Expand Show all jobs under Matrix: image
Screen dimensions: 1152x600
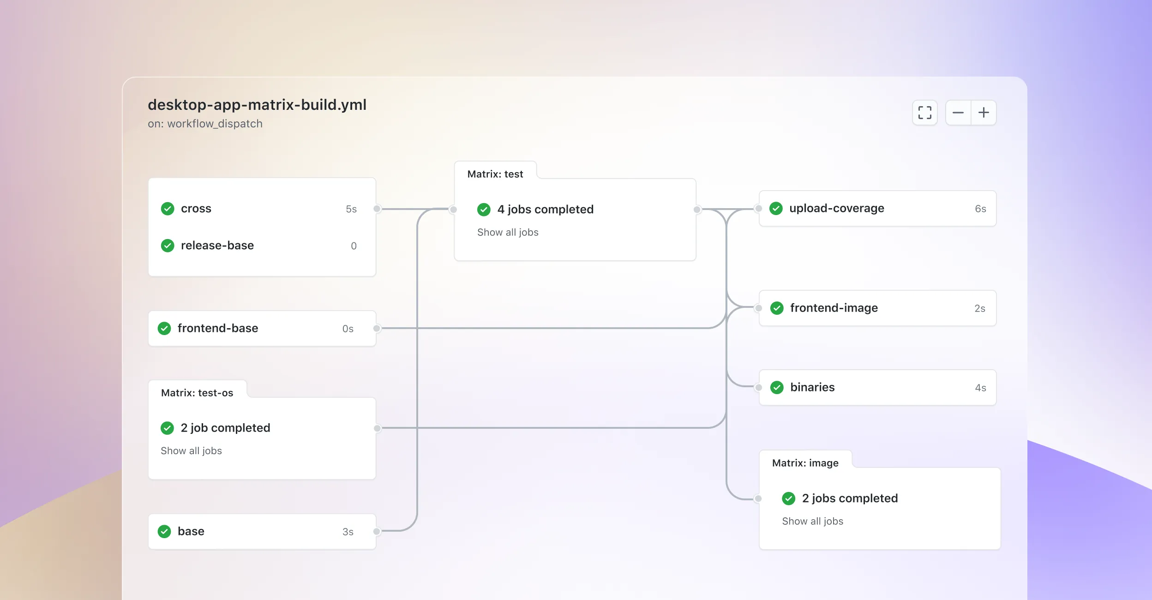tap(812, 521)
